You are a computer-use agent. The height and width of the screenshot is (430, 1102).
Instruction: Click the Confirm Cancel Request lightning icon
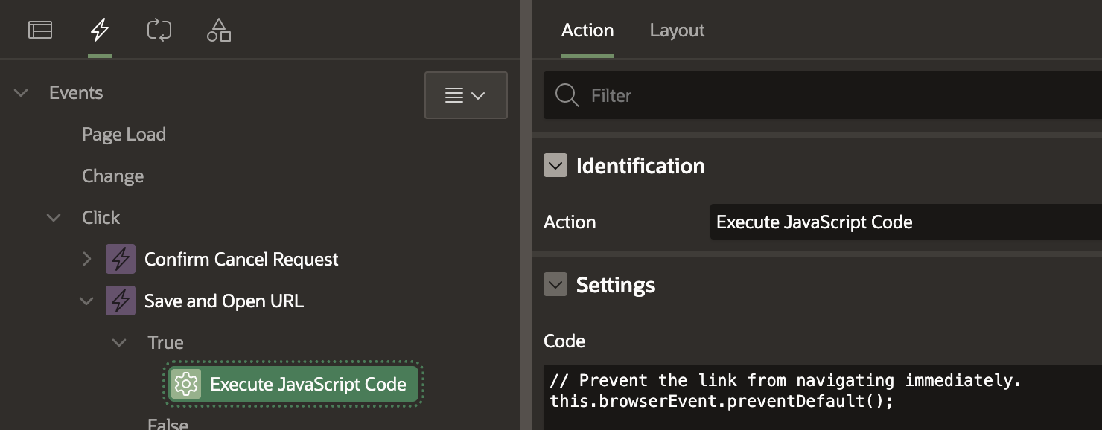(x=121, y=259)
